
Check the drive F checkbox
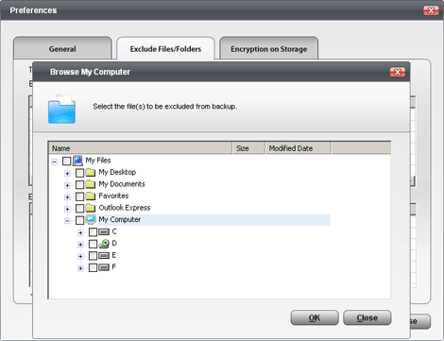pyautogui.click(x=93, y=267)
